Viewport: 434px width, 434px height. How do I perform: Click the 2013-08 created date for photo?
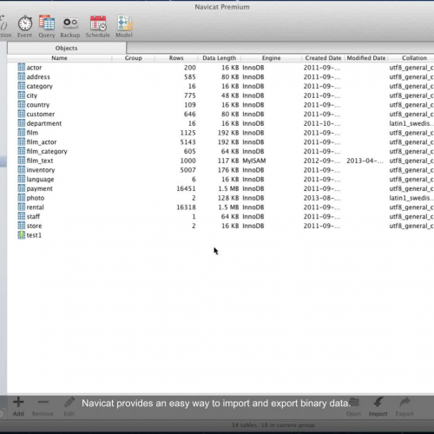pos(322,198)
